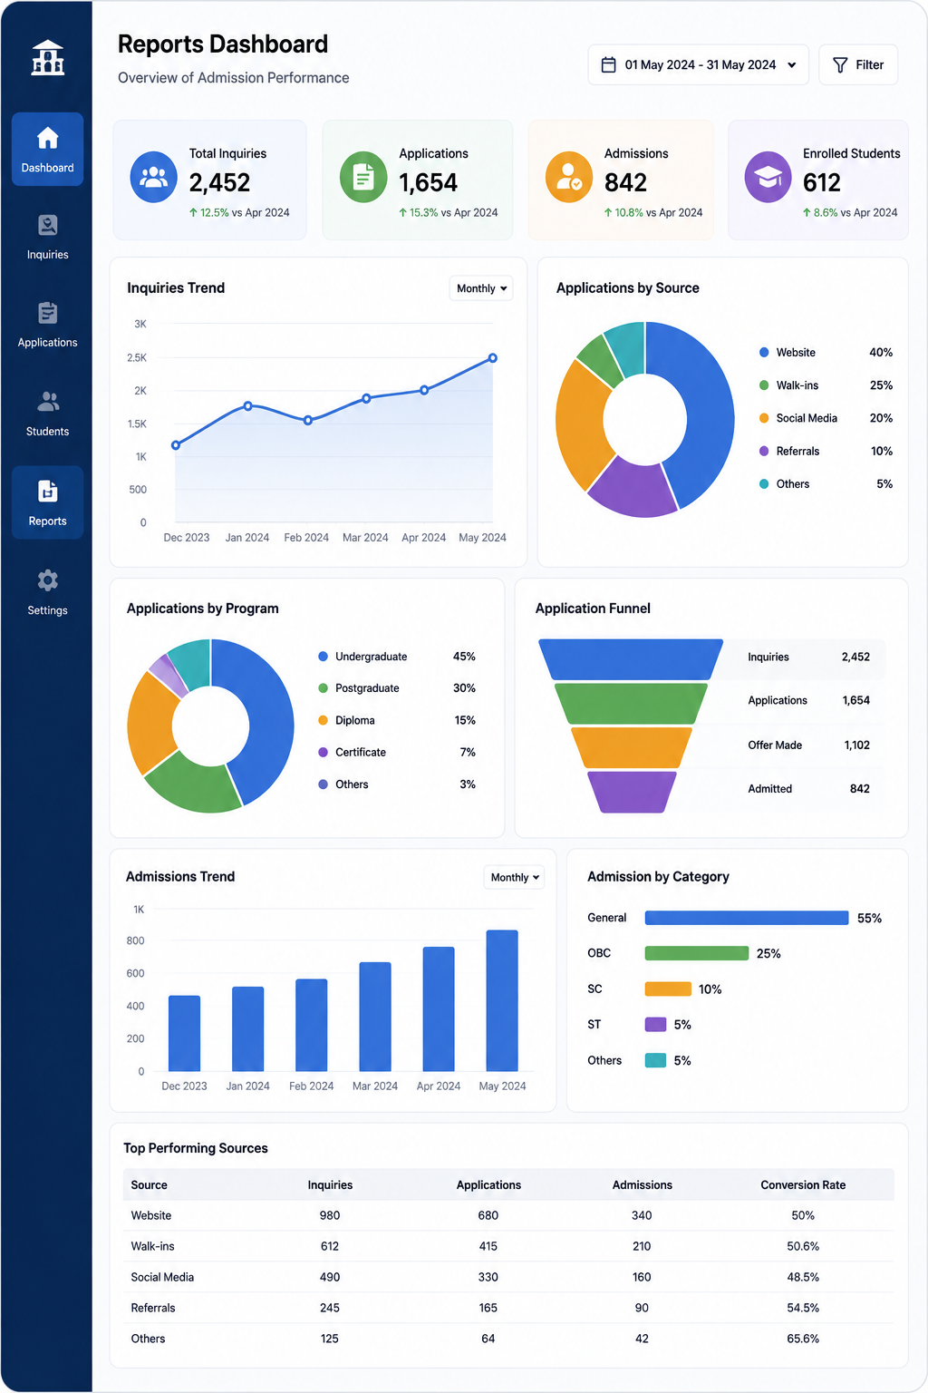
Task: Click the OBC category 25% bar
Action: point(697,953)
